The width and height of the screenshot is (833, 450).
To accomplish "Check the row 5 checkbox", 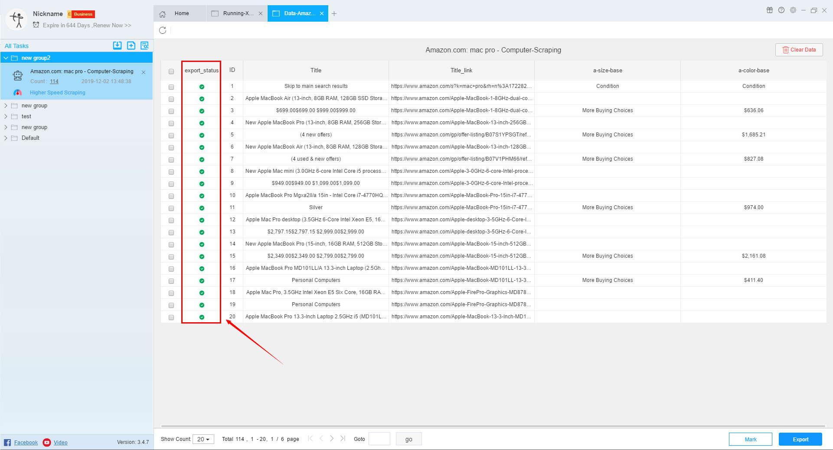I will tap(171, 136).
